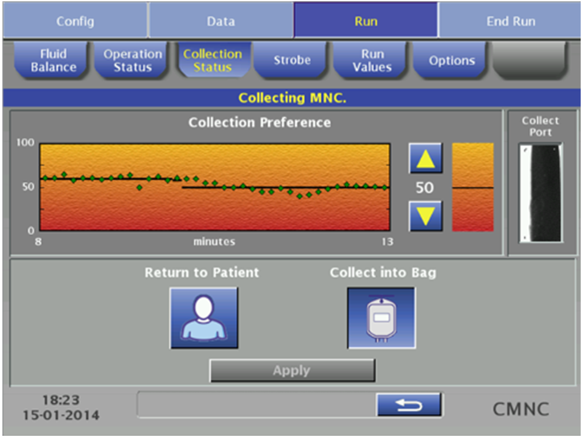Select the Return to Patient icon
Image resolution: width=583 pixels, height=437 pixels.
(x=204, y=318)
